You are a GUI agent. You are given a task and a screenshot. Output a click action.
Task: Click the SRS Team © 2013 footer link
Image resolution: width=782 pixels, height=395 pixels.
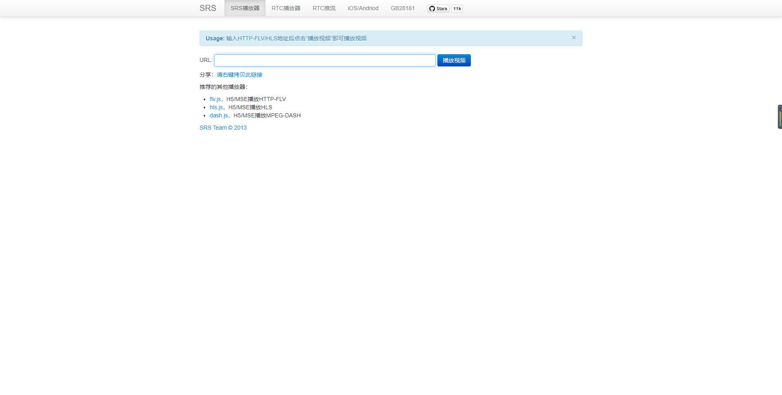point(223,128)
